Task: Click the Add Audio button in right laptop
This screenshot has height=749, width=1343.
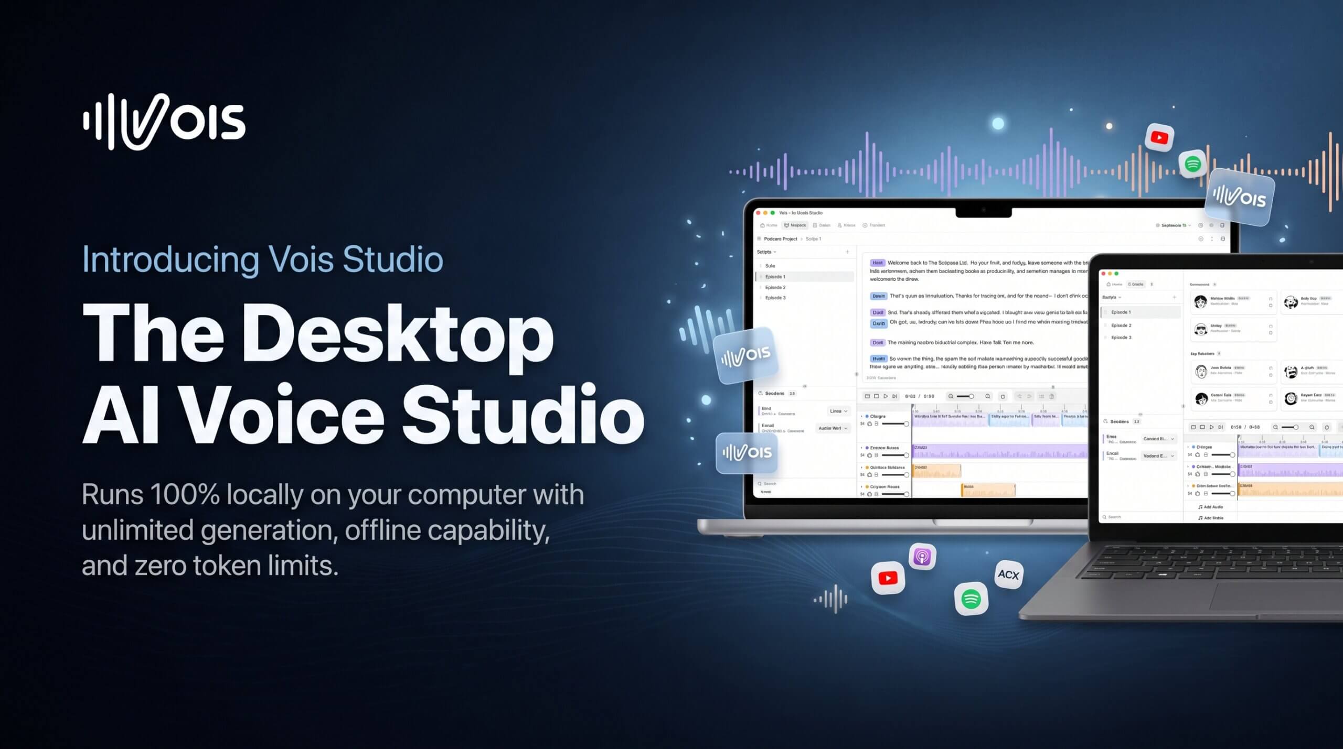Action: point(1211,507)
